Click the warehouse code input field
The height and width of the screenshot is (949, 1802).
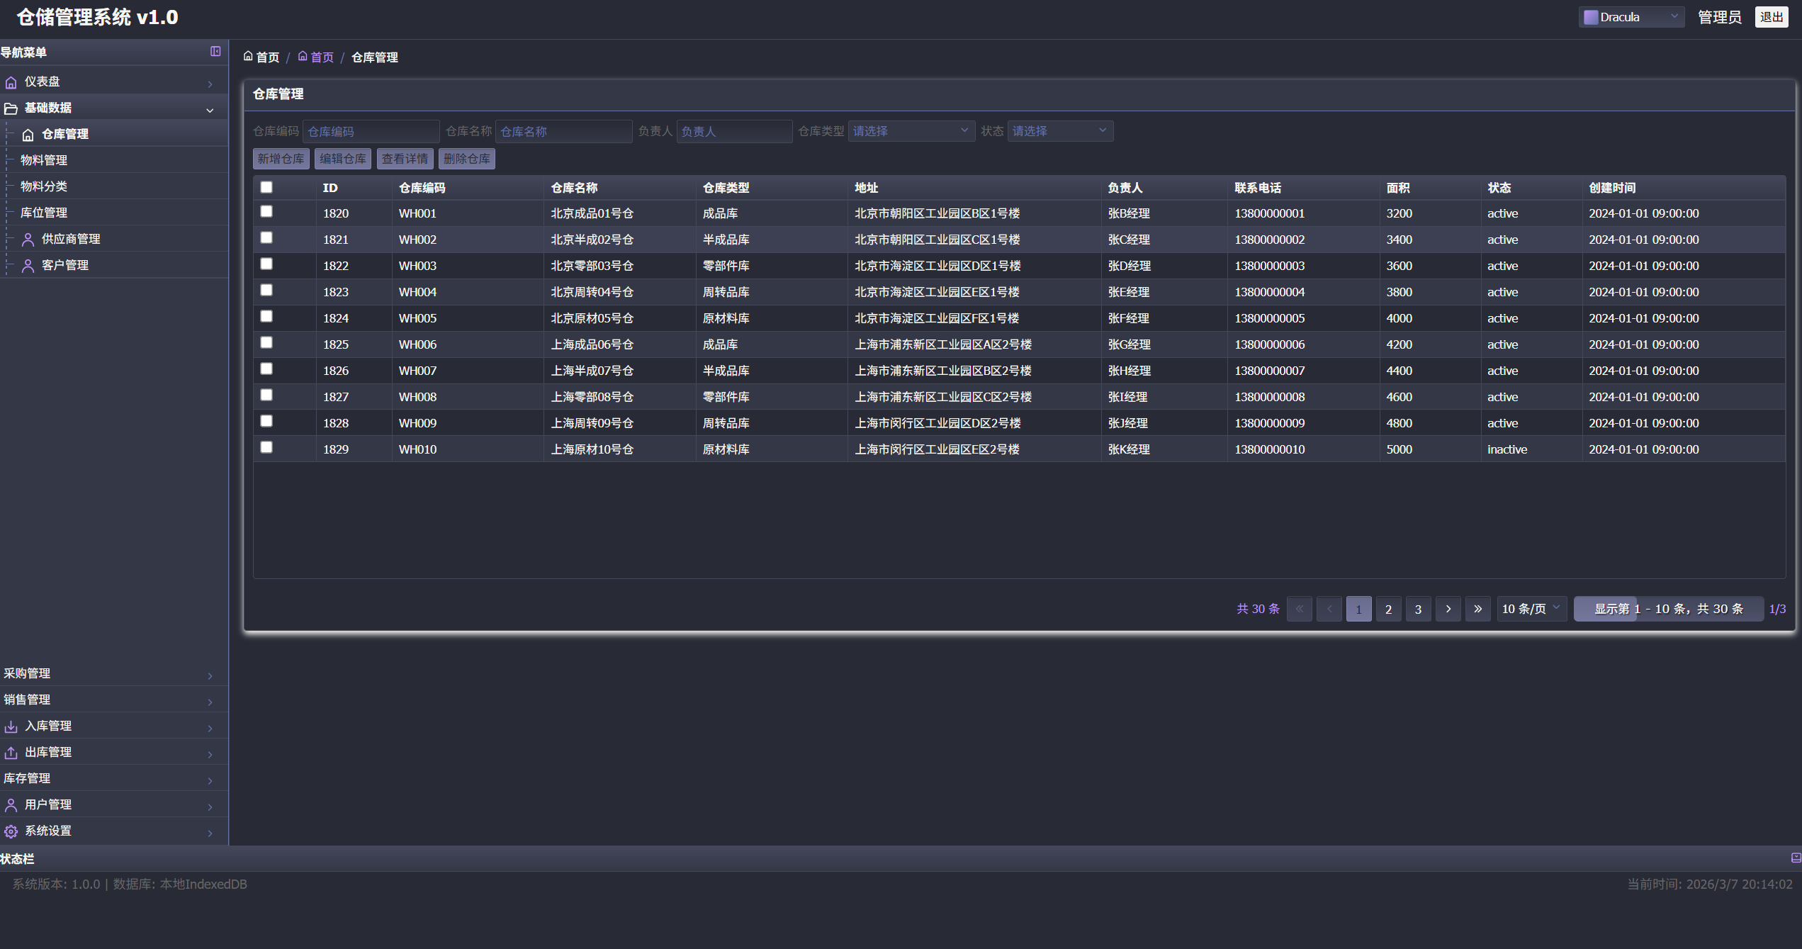[x=371, y=131]
